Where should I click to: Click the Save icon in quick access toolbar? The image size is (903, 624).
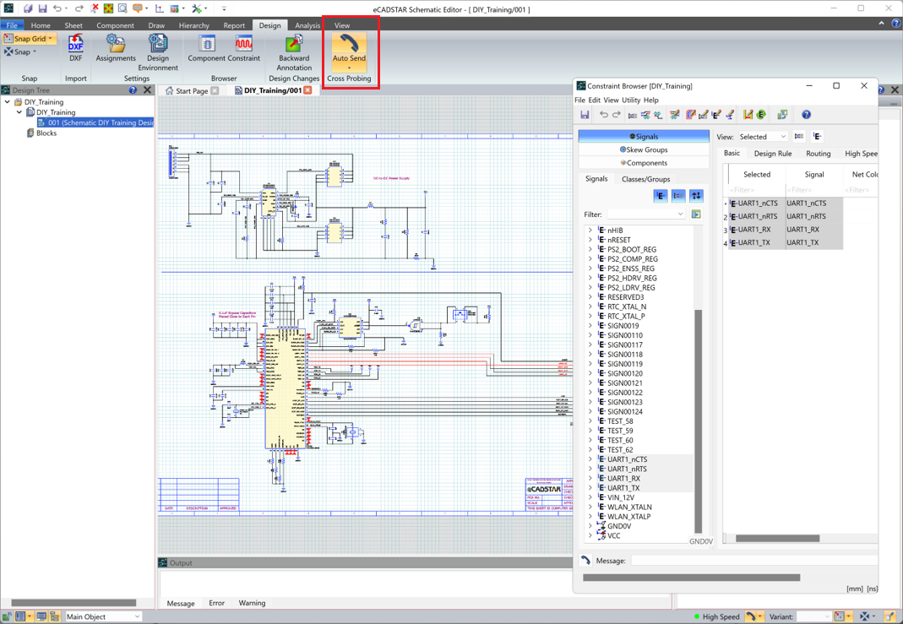point(42,8)
